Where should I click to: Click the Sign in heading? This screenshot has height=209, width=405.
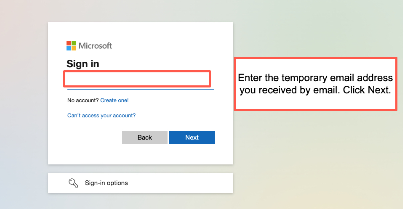pyautogui.click(x=83, y=64)
